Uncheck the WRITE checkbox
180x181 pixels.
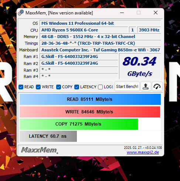point(38,87)
